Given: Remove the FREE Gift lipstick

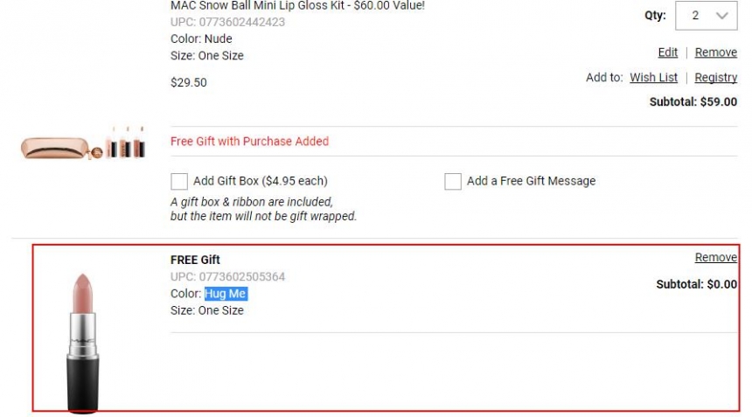Looking at the screenshot, I should (715, 257).
